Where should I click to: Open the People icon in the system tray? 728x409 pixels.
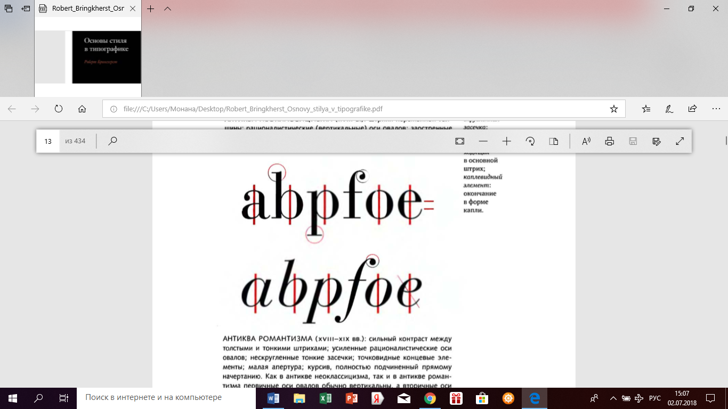(x=595, y=398)
